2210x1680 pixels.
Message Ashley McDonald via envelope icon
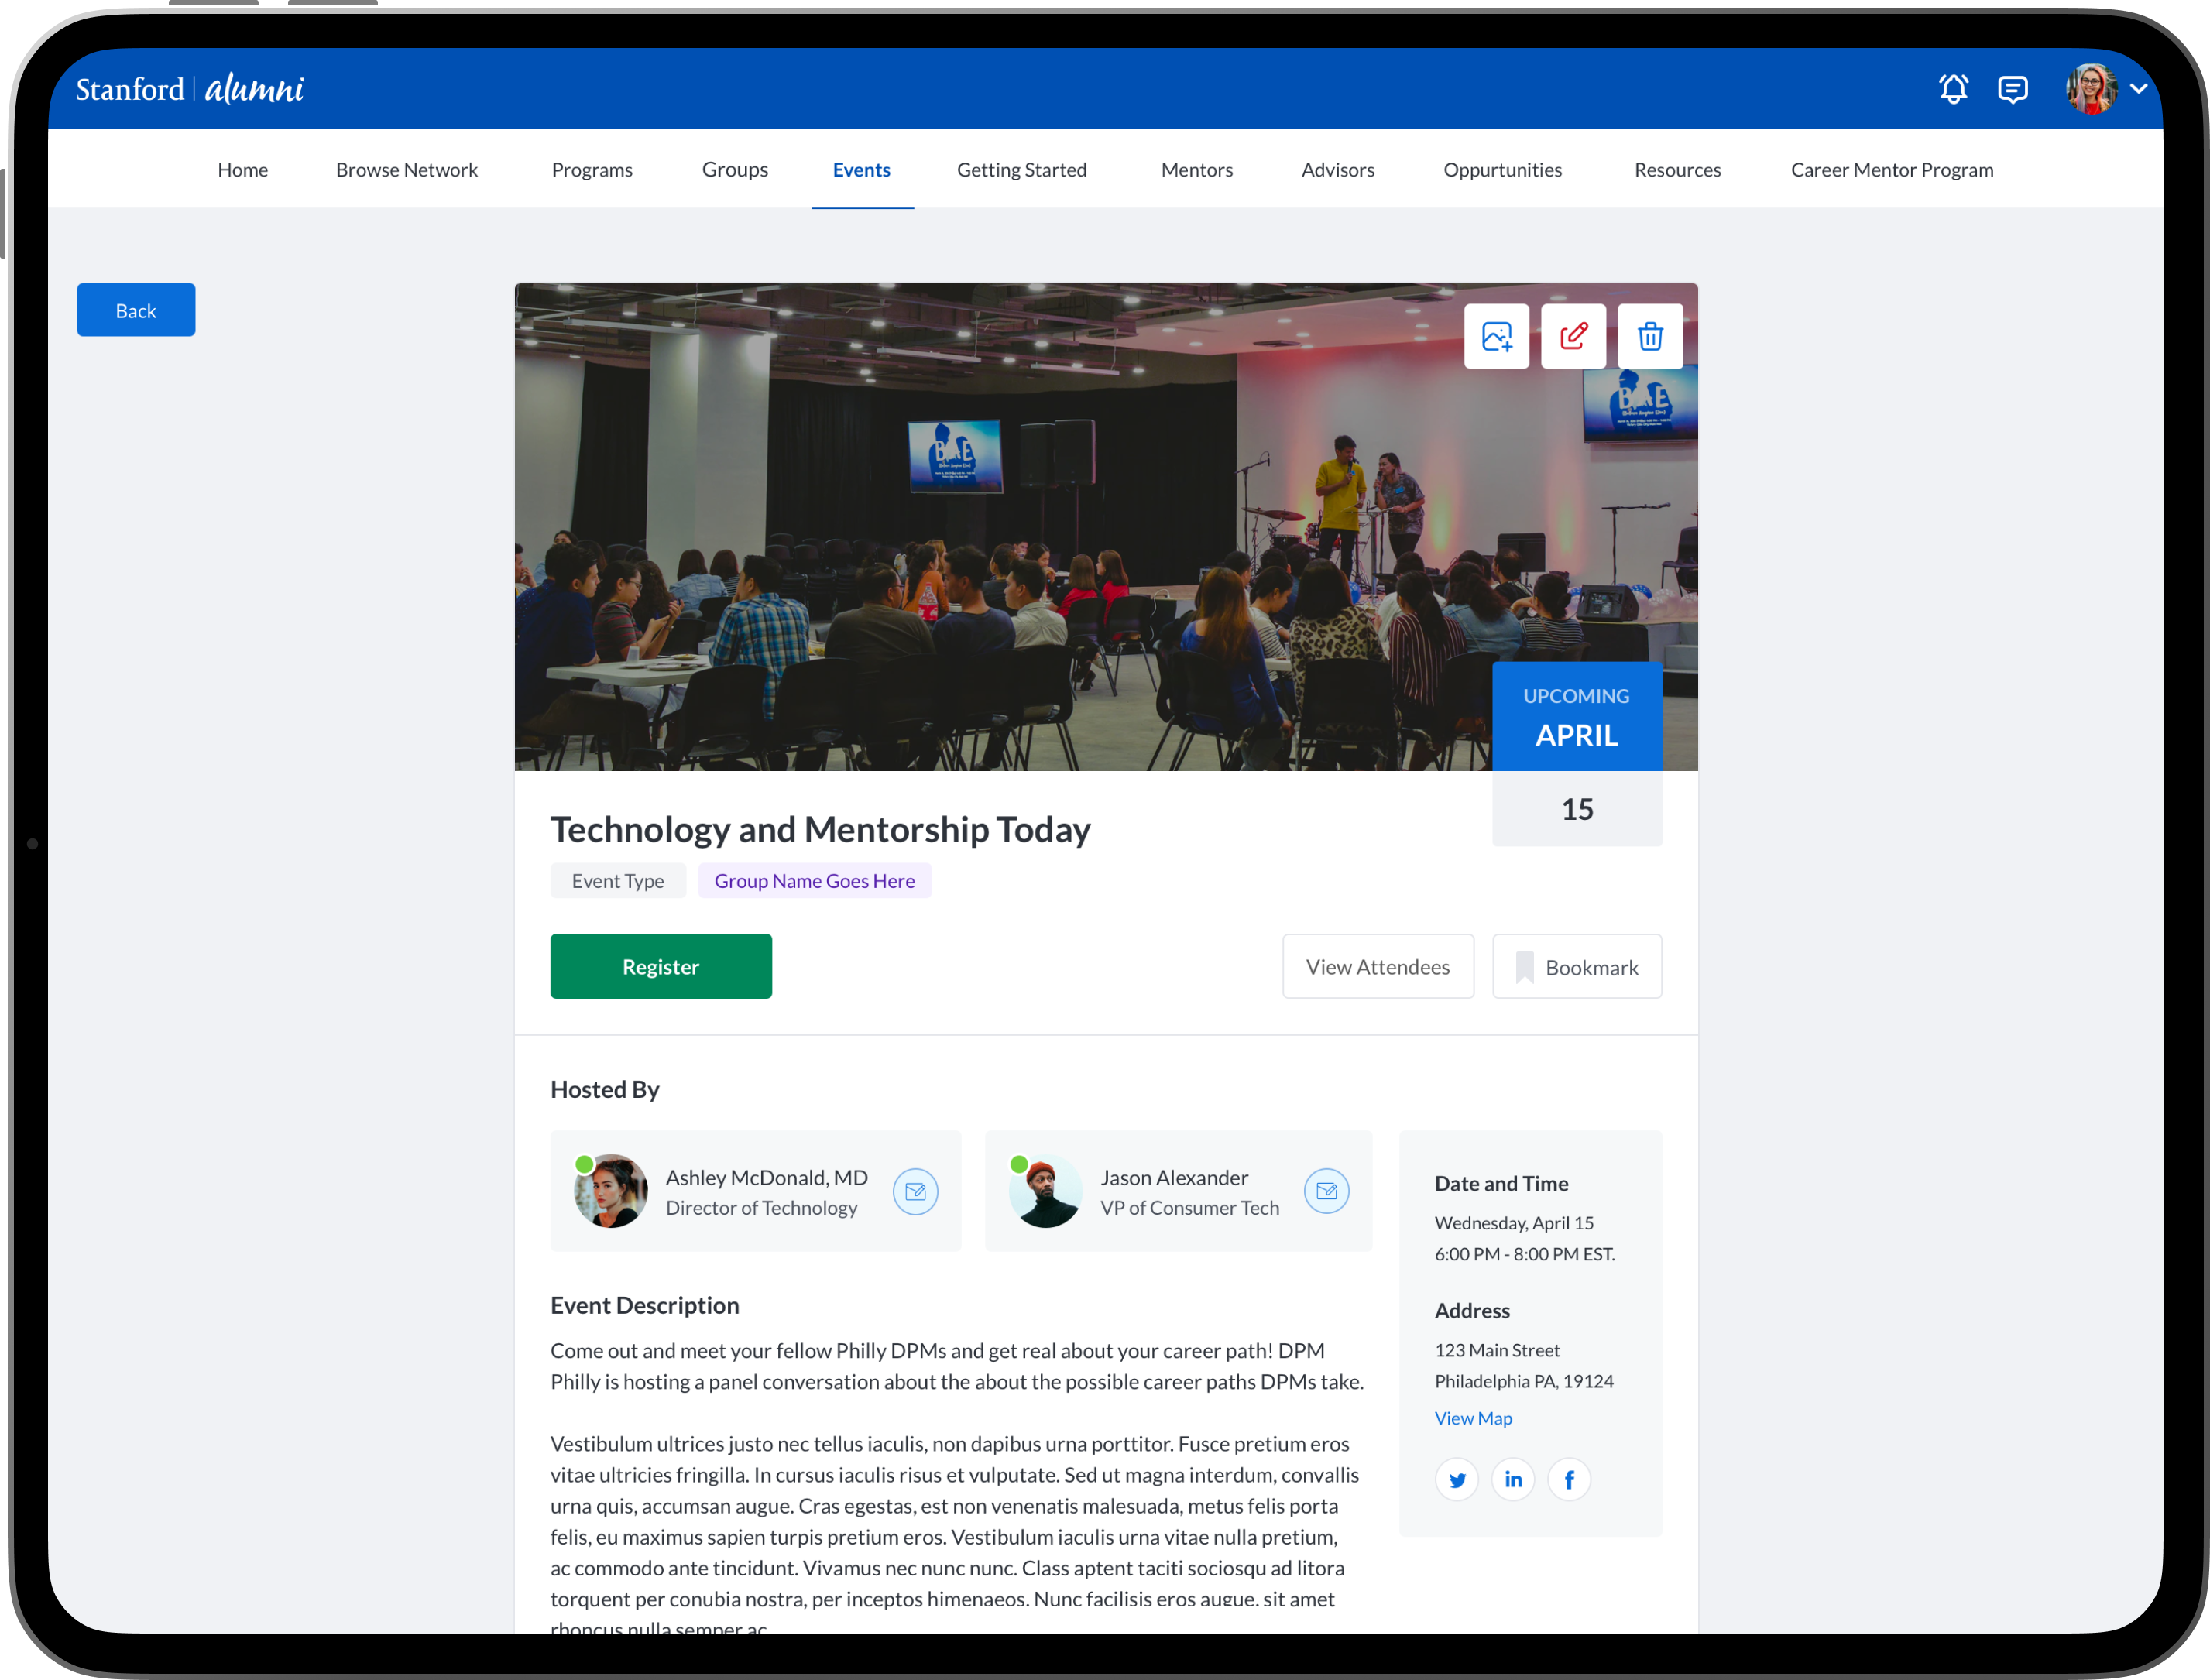[x=915, y=1191]
